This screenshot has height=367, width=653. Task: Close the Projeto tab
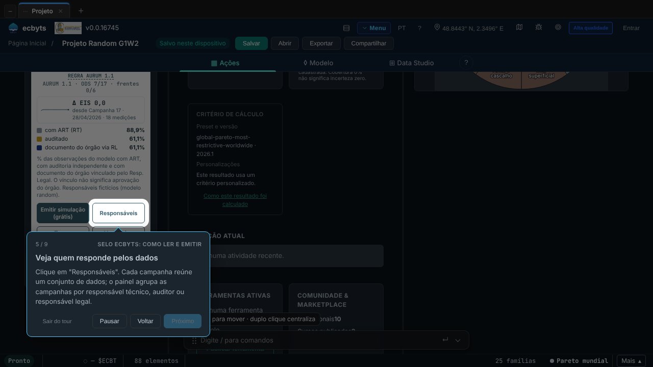61,11
